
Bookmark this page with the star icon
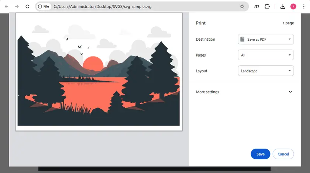pyautogui.click(x=242, y=7)
